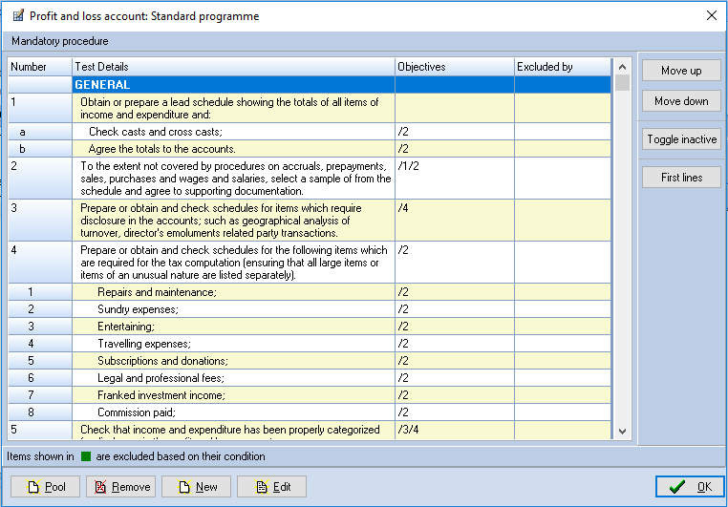Screen dimensions: 728x507
Task: Click the Remove button's red cross icon
Action: (99, 487)
